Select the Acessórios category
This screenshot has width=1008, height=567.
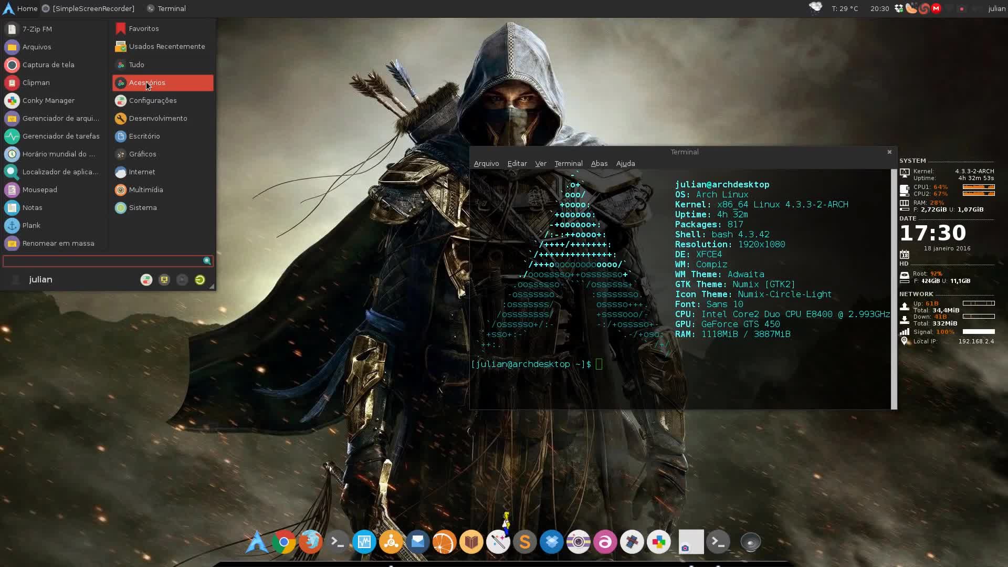(x=163, y=82)
